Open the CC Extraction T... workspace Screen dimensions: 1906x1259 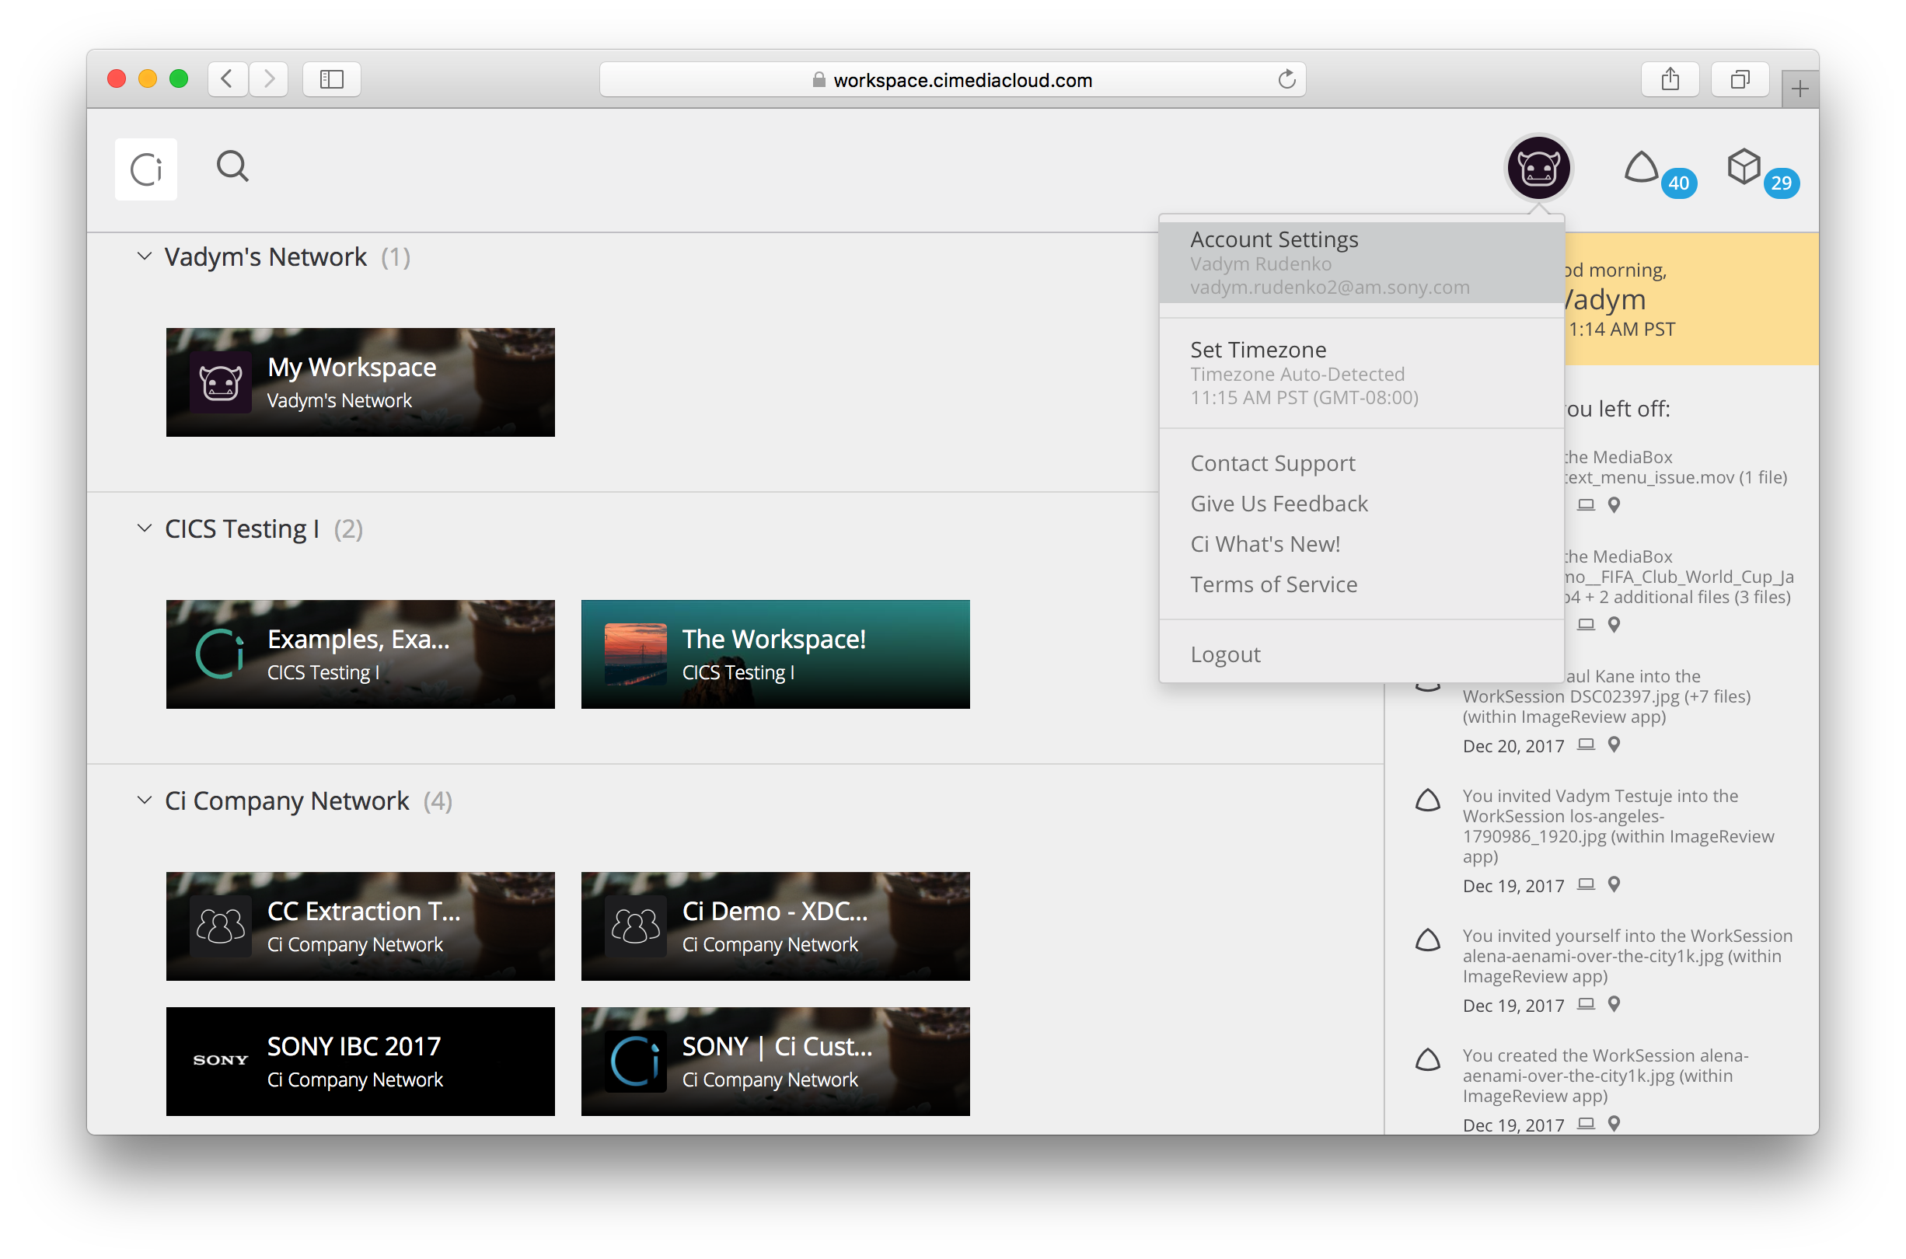(360, 926)
